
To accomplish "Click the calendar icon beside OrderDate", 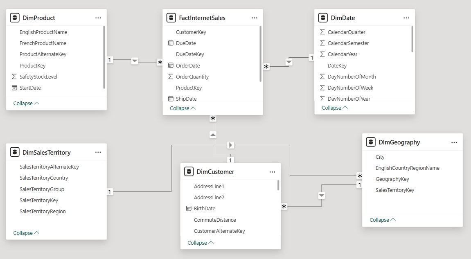I will point(171,65).
